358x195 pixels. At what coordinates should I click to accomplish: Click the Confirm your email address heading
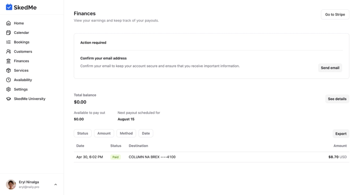[x=103, y=58]
